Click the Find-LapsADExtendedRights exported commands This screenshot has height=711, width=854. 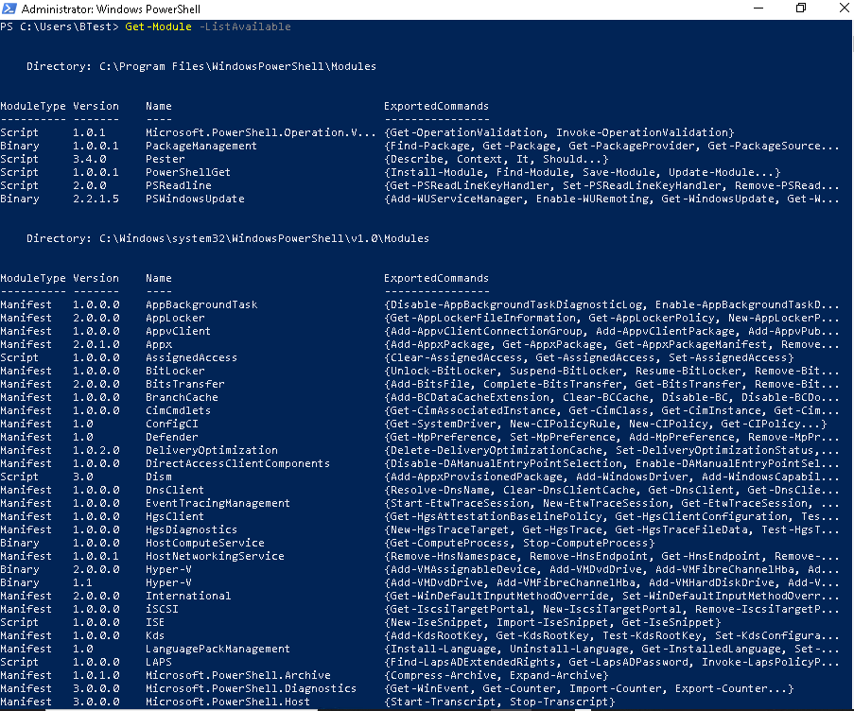pyautogui.click(x=612, y=663)
